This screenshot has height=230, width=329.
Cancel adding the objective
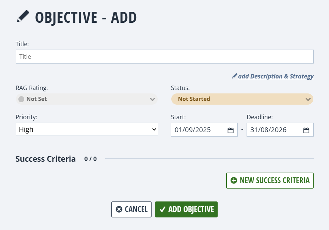(x=131, y=209)
